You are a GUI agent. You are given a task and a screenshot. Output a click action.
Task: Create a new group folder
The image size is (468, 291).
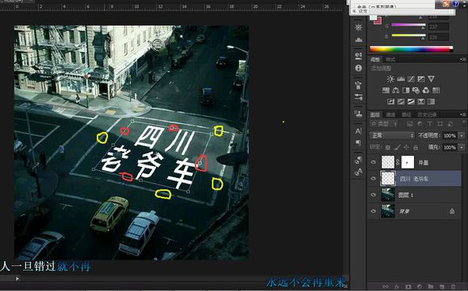click(x=430, y=286)
